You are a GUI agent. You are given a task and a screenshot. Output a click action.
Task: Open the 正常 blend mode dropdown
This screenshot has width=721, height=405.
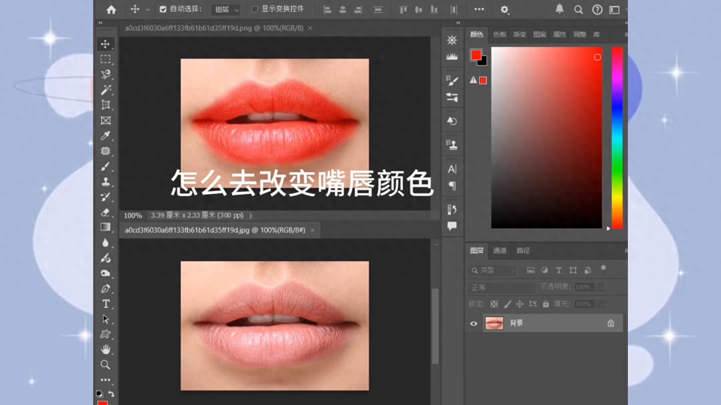click(x=501, y=288)
